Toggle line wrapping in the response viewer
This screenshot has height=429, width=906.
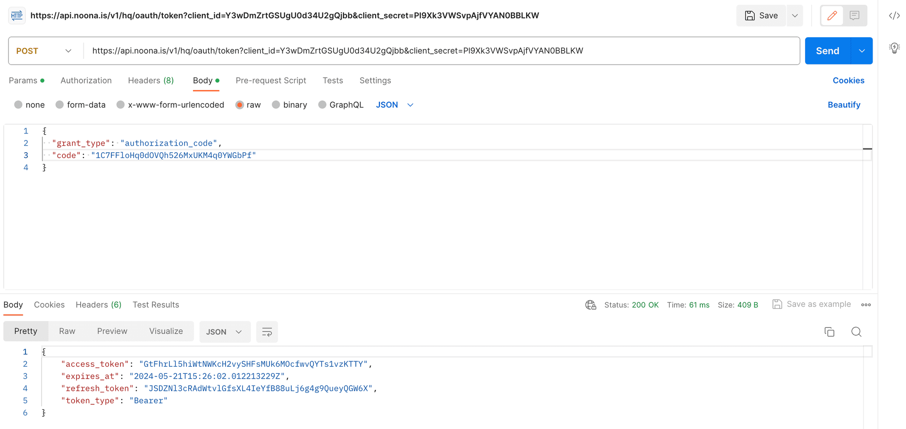(x=267, y=331)
